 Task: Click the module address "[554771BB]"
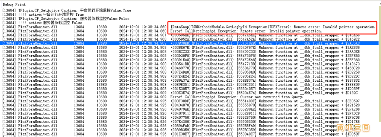point(247,64)
